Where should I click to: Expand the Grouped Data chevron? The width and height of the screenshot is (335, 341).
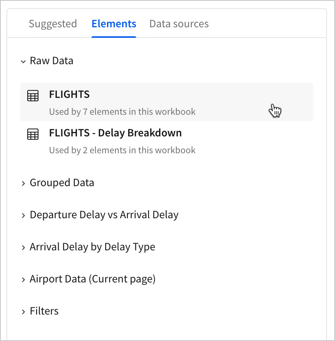[x=23, y=183]
